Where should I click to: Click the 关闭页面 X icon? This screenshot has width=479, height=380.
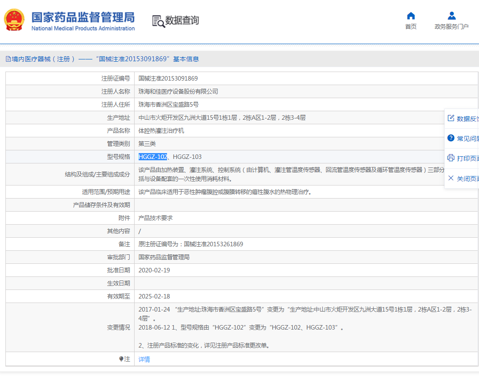pos(451,178)
